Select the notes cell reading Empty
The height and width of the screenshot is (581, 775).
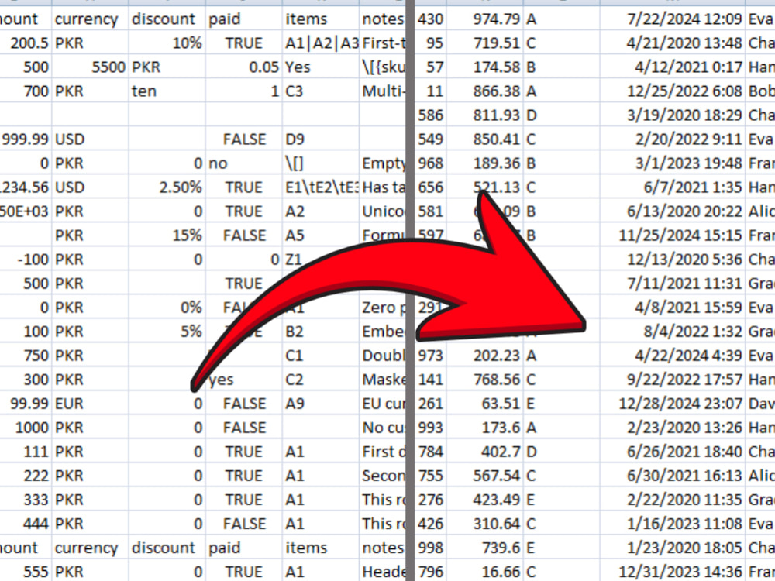coord(383,163)
